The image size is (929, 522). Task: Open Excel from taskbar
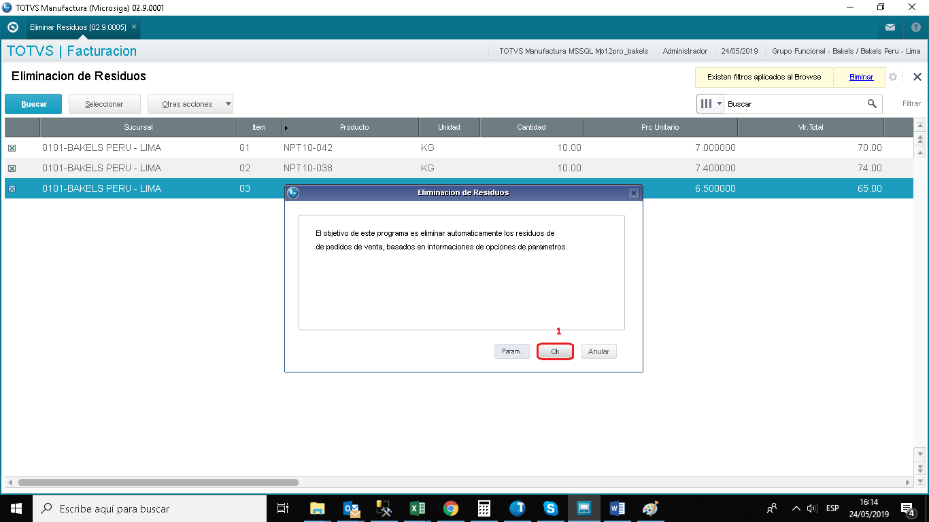[418, 508]
